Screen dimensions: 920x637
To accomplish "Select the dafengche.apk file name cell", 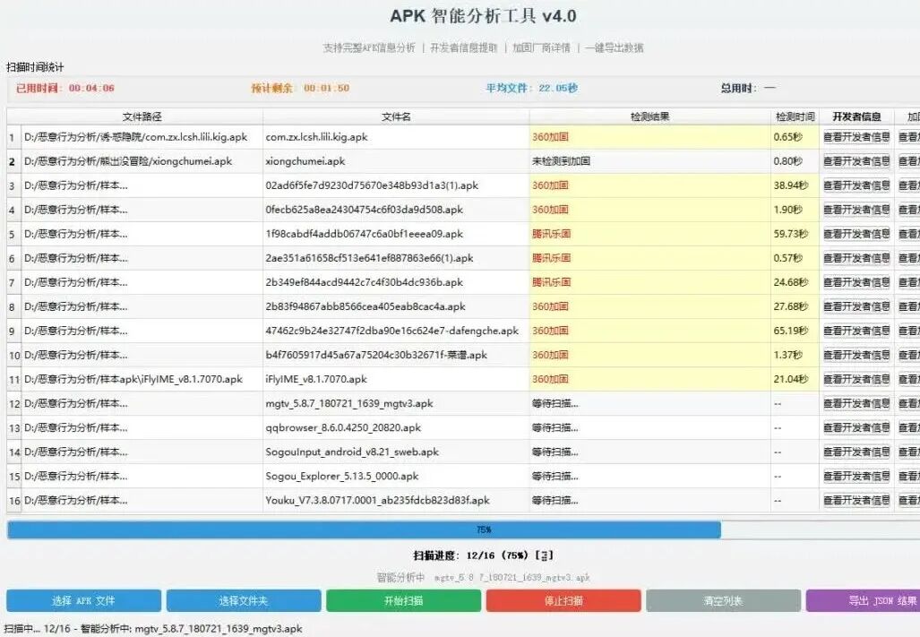I will click(396, 331).
